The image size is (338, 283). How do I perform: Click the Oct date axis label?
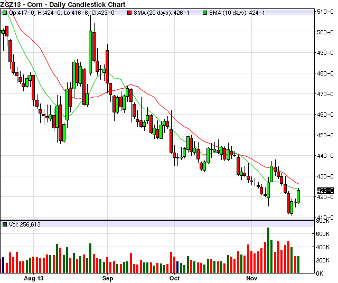click(x=175, y=278)
